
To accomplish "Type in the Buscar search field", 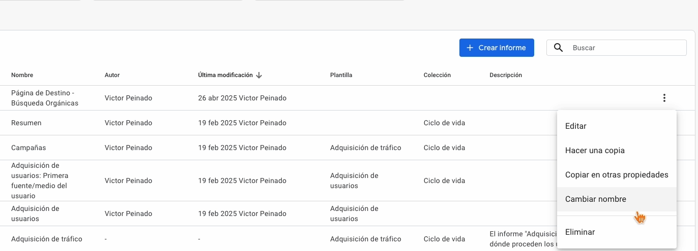I will point(626,48).
